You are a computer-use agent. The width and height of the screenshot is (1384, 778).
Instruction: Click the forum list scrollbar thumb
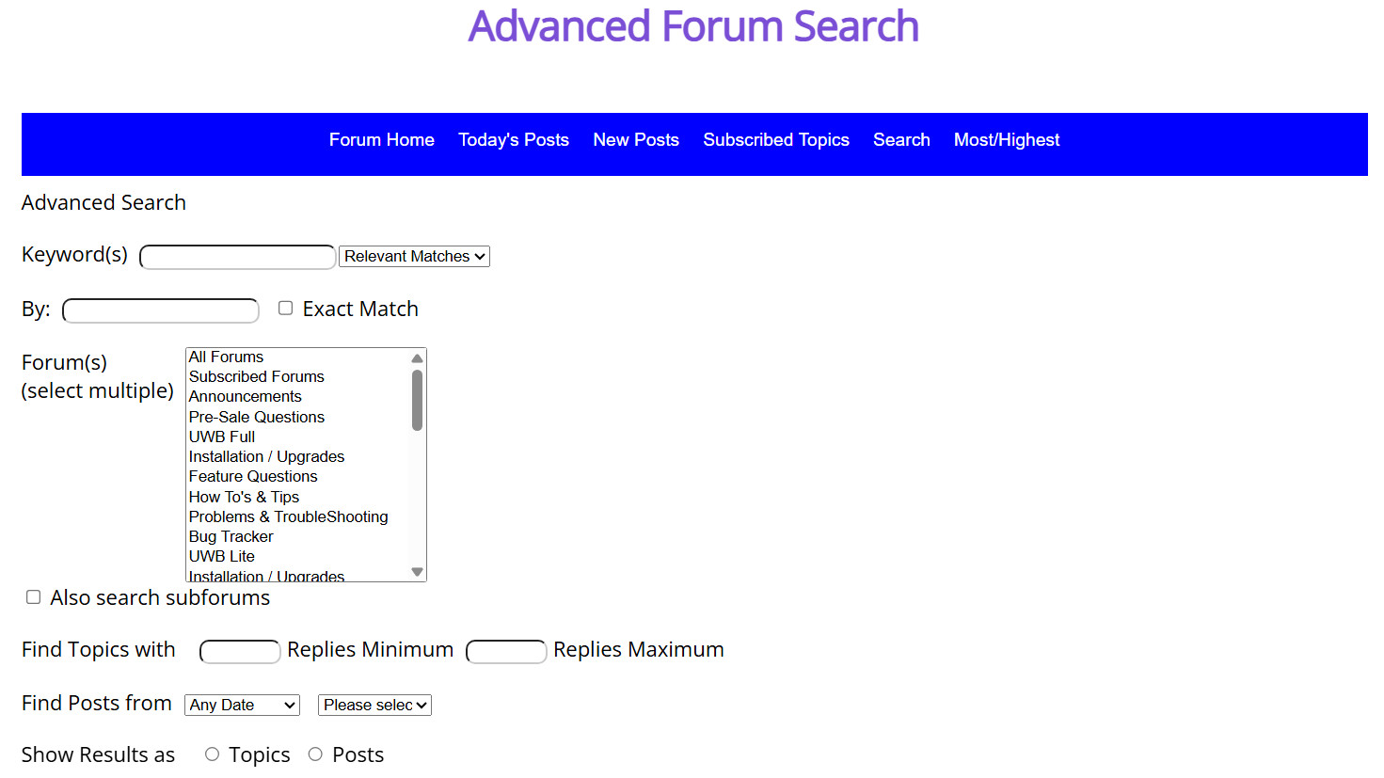pos(417,400)
